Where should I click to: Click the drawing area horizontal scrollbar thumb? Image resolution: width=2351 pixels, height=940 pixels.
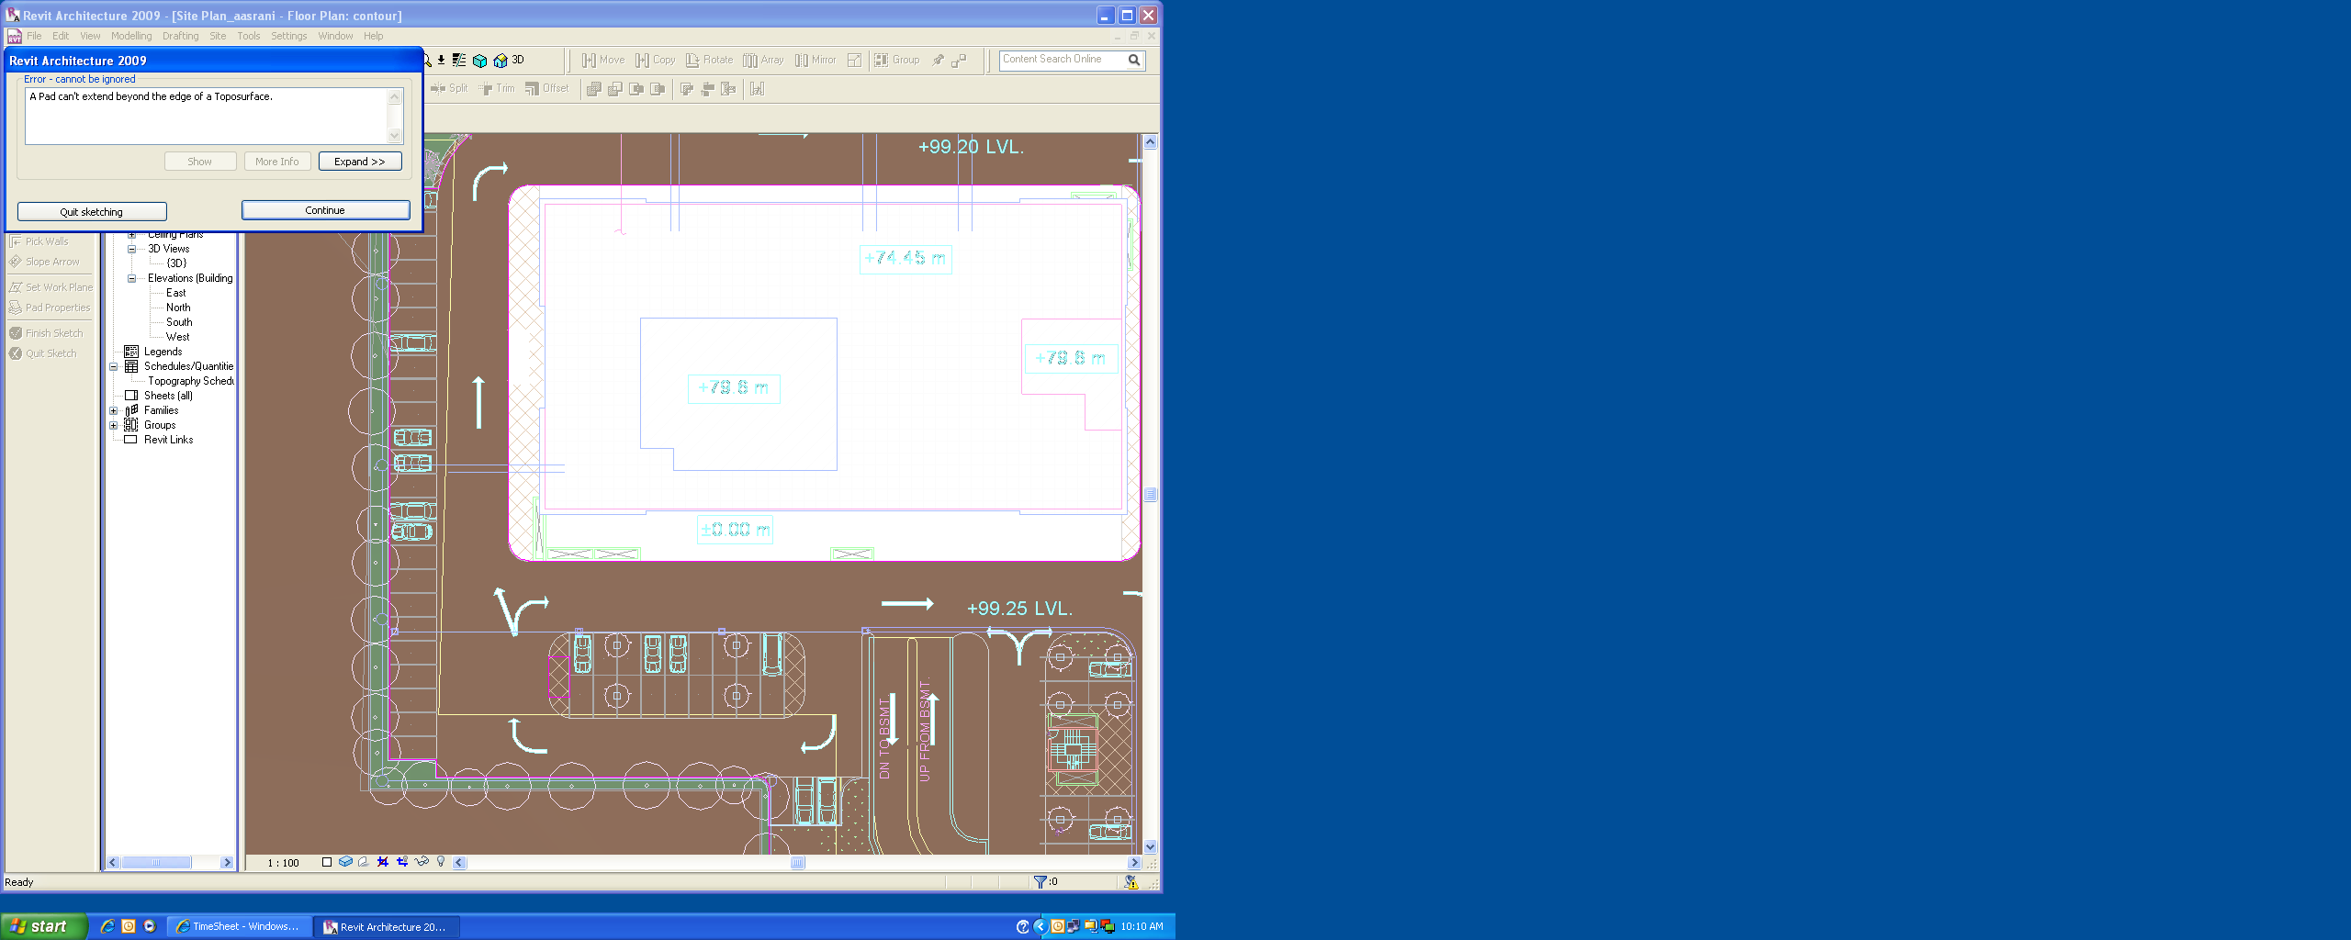(x=797, y=863)
